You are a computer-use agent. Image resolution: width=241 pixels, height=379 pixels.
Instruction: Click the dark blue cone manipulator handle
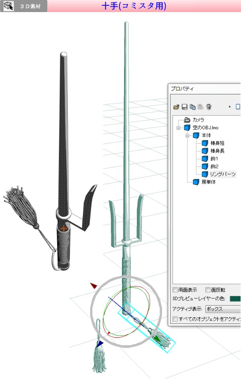click(100, 344)
